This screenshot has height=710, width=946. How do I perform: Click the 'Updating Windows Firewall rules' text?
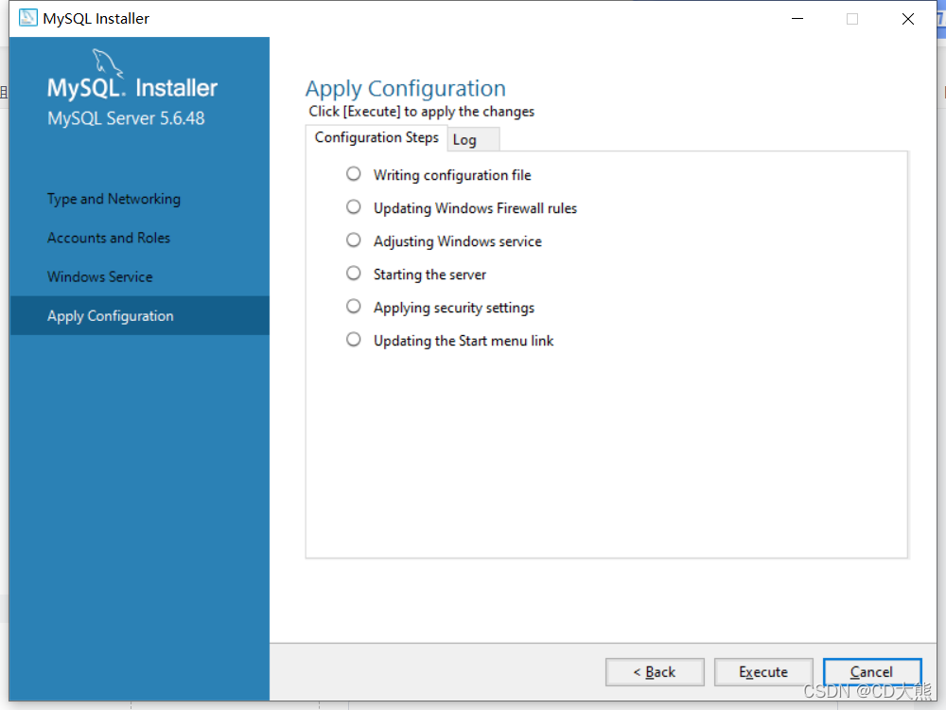click(x=476, y=208)
